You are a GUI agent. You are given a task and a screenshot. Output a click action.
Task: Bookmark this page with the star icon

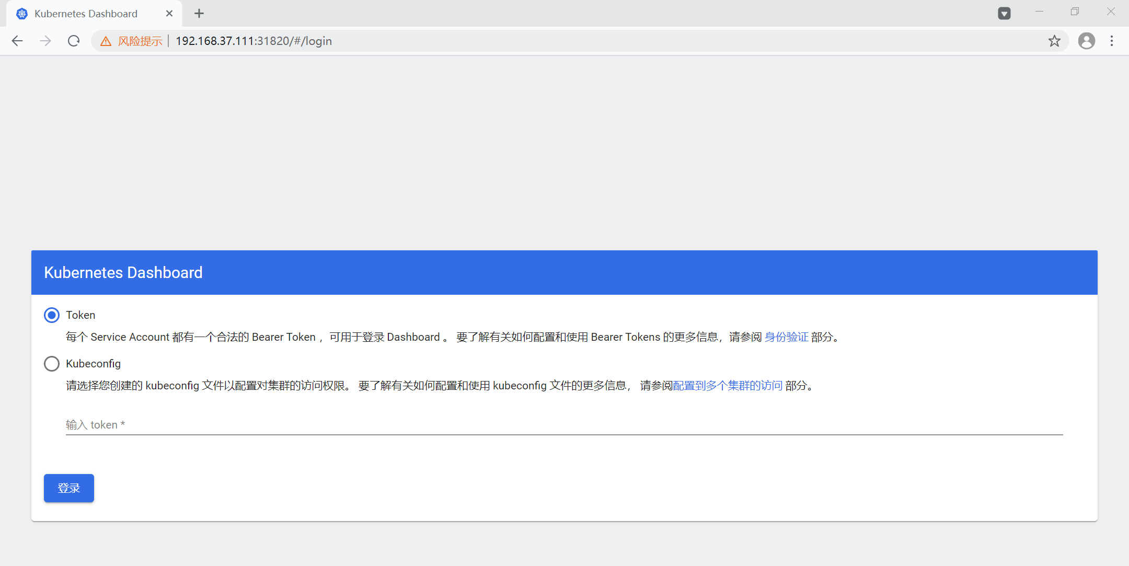pos(1054,41)
